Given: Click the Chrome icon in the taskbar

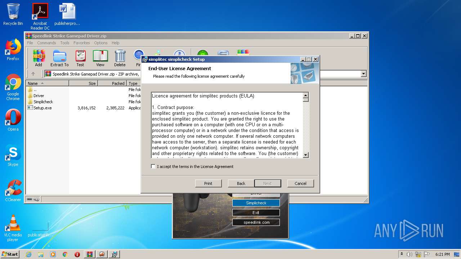Looking at the screenshot, I should click(x=65, y=254).
